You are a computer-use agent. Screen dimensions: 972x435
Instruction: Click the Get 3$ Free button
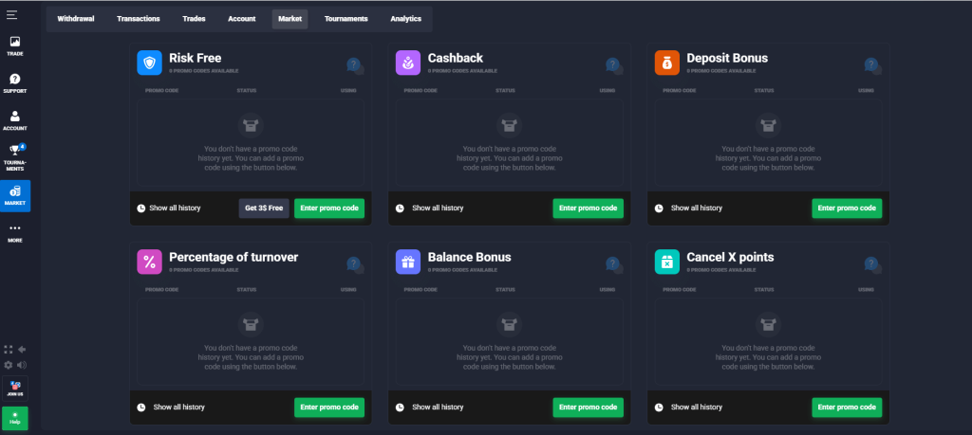[264, 208]
